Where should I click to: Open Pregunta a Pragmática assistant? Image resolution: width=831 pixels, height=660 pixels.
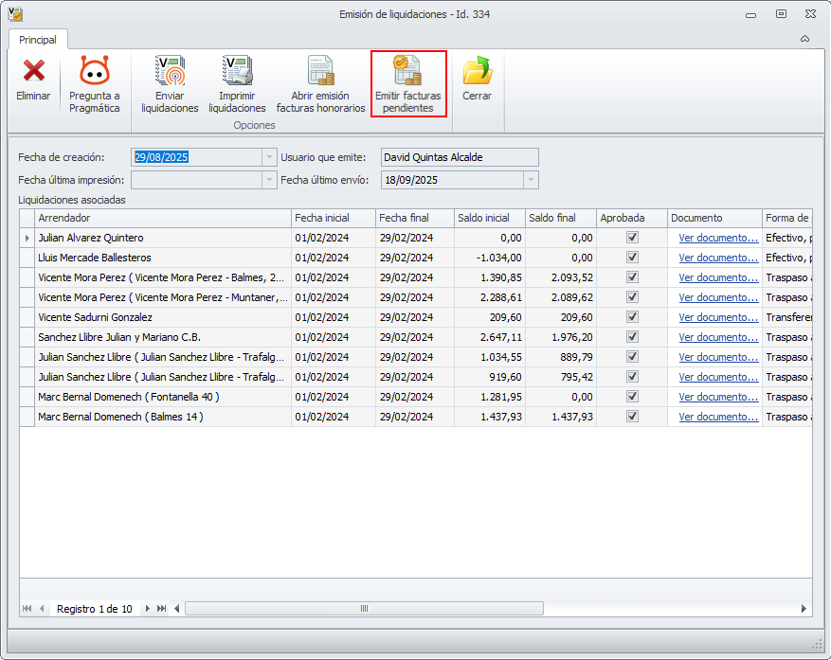94,71
